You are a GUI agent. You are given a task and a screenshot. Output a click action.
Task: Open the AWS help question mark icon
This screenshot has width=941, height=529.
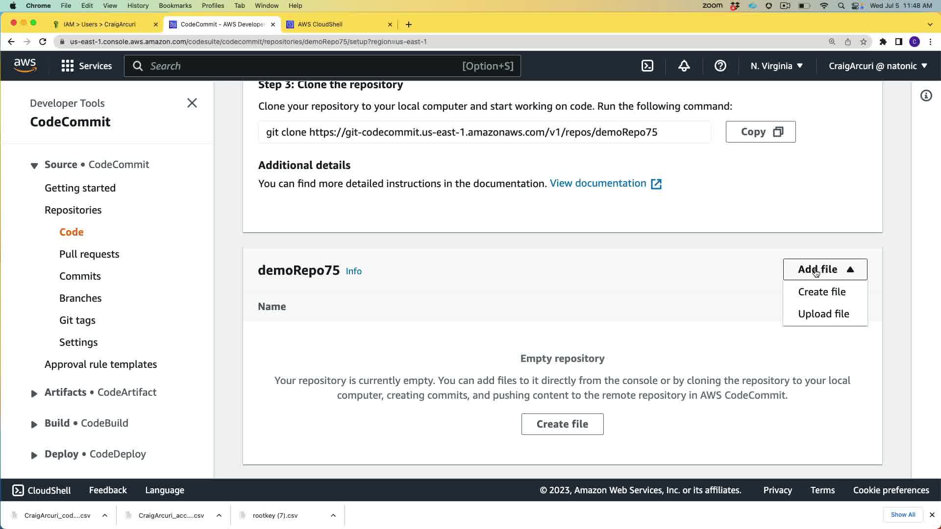(720, 66)
